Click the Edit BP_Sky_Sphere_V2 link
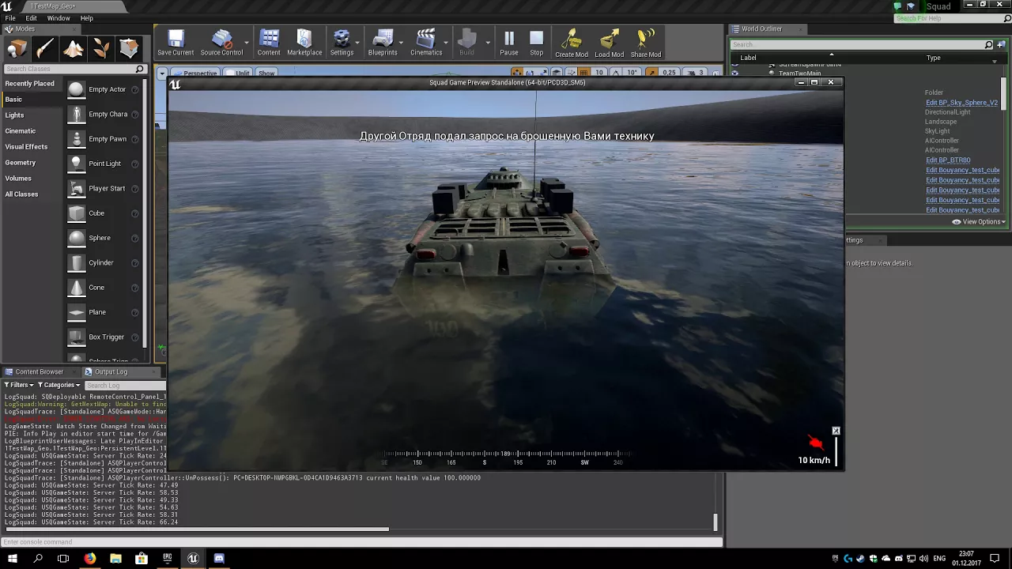This screenshot has height=569, width=1012. coord(961,103)
